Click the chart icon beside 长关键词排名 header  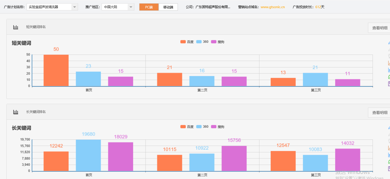[x=15, y=112]
